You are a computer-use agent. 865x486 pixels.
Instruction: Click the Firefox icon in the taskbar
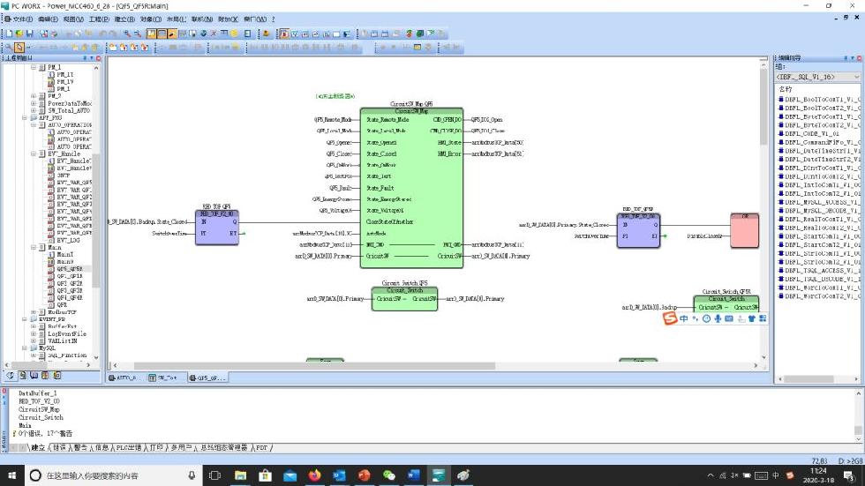point(315,475)
